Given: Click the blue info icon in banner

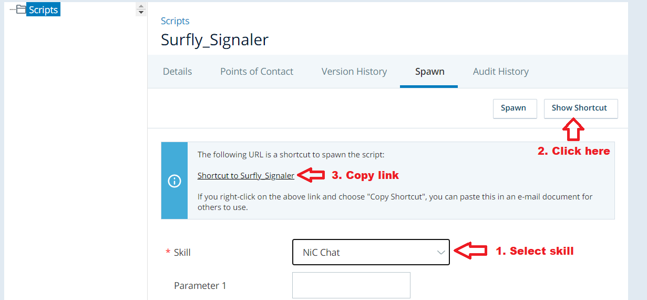Looking at the screenshot, I should (174, 181).
